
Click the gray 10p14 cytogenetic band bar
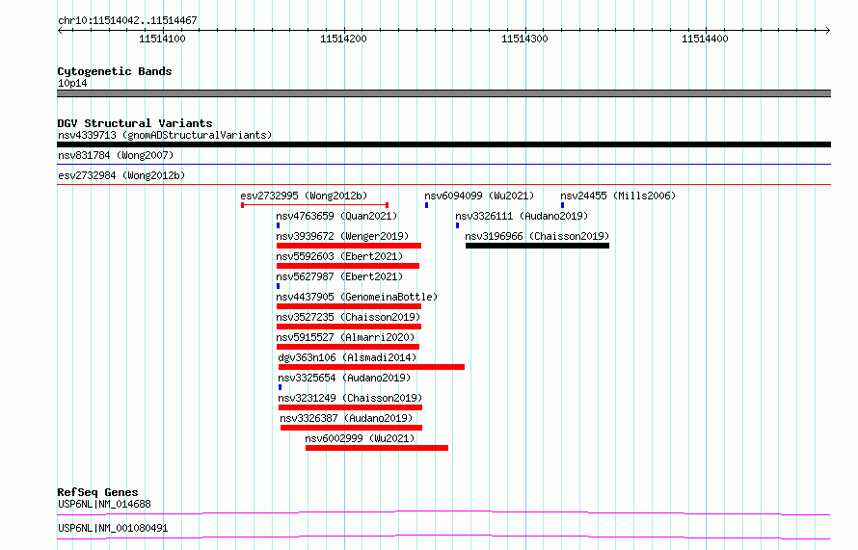point(443,93)
